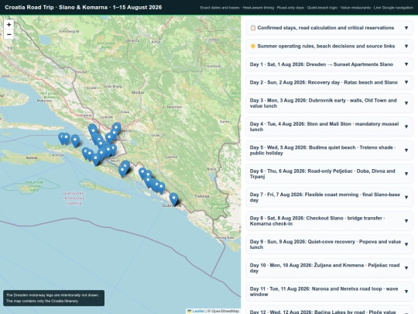418x314 pixels.
Task: Expand Day 9 Quiet-cove recovery Popova
Action: (329, 244)
